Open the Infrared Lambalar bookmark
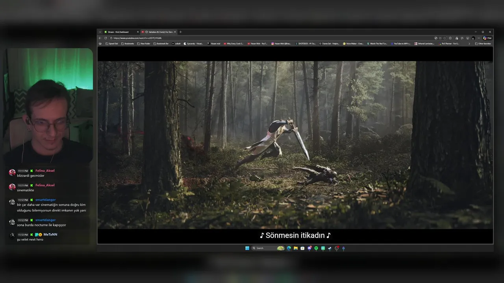Image resolution: width=504 pixels, height=283 pixels. pyautogui.click(x=424, y=44)
